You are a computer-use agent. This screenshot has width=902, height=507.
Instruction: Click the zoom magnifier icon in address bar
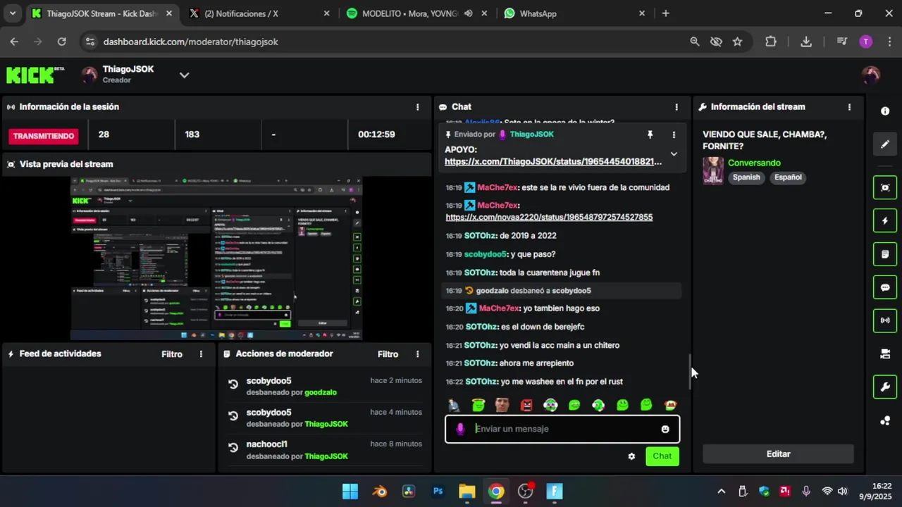694,42
